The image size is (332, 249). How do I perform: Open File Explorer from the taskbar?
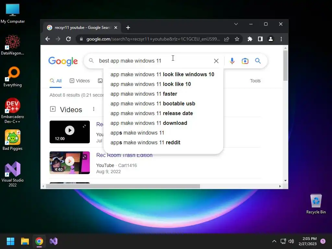tap(25, 241)
